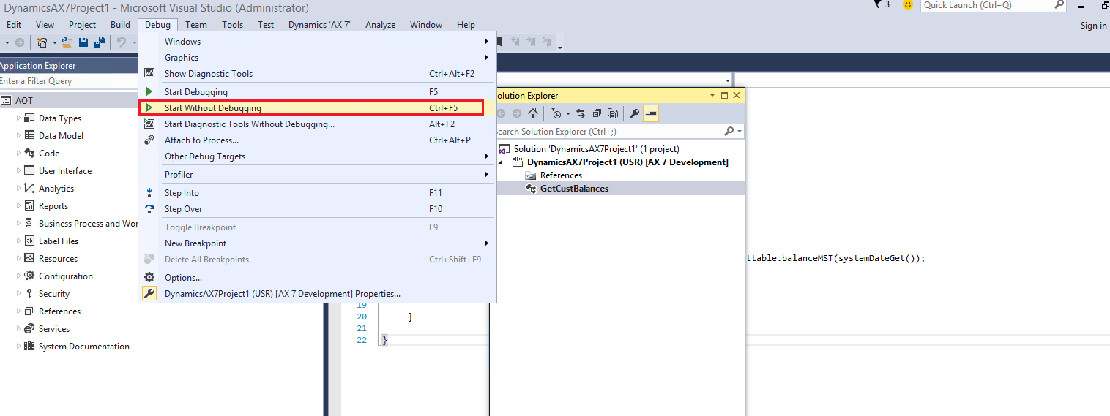The height and width of the screenshot is (416, 1110).
Task: Expand the Security tree node
Action: point(19,294)
